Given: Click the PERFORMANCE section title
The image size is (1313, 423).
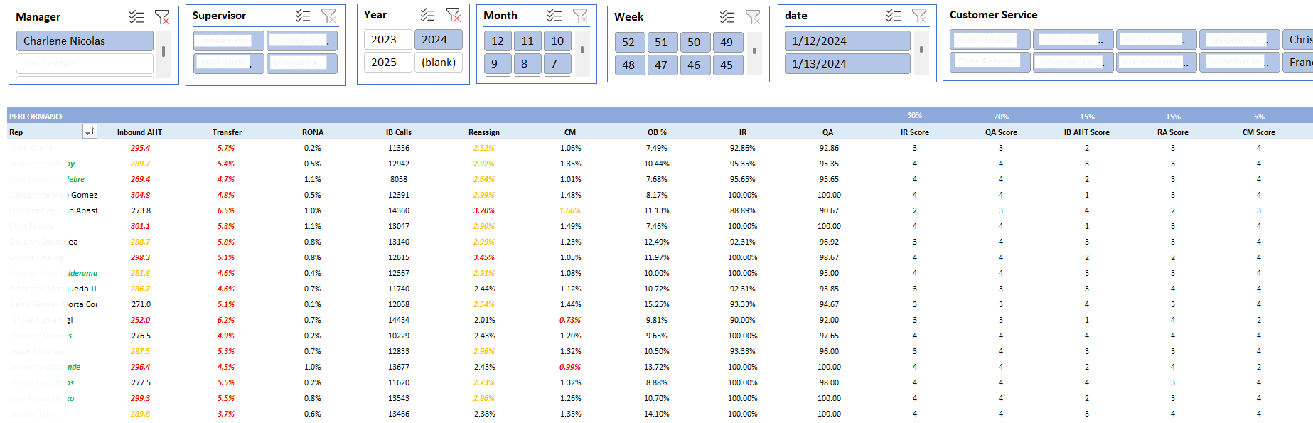Looking at the screenshot, I should (x=36, y=117).
